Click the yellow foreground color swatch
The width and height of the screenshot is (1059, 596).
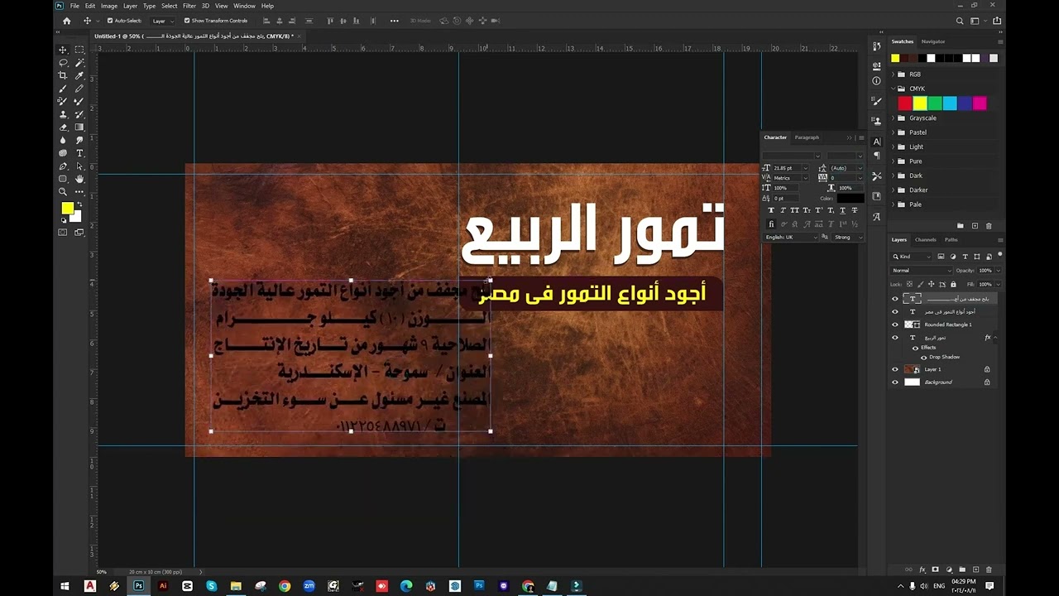click(x=67, y=208)
